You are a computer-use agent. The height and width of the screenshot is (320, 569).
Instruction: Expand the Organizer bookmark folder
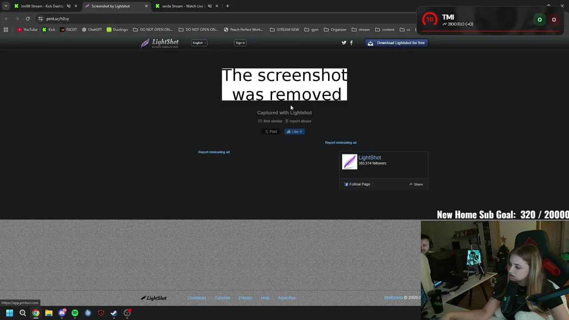(x=335, y=30)
